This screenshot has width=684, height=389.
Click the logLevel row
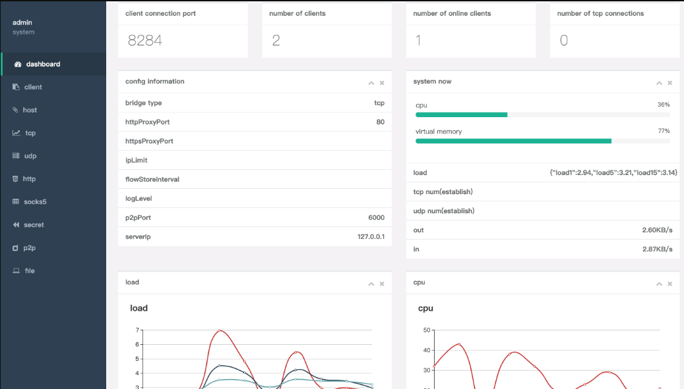coord(255,198)
